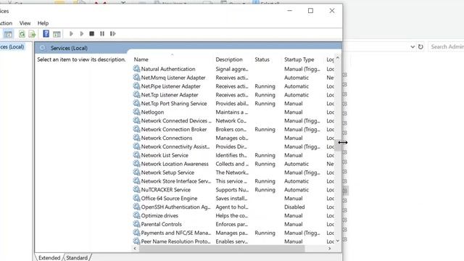464x261 pixels.
Task: Switch to the Standard tab
Action: pos(77,258)
